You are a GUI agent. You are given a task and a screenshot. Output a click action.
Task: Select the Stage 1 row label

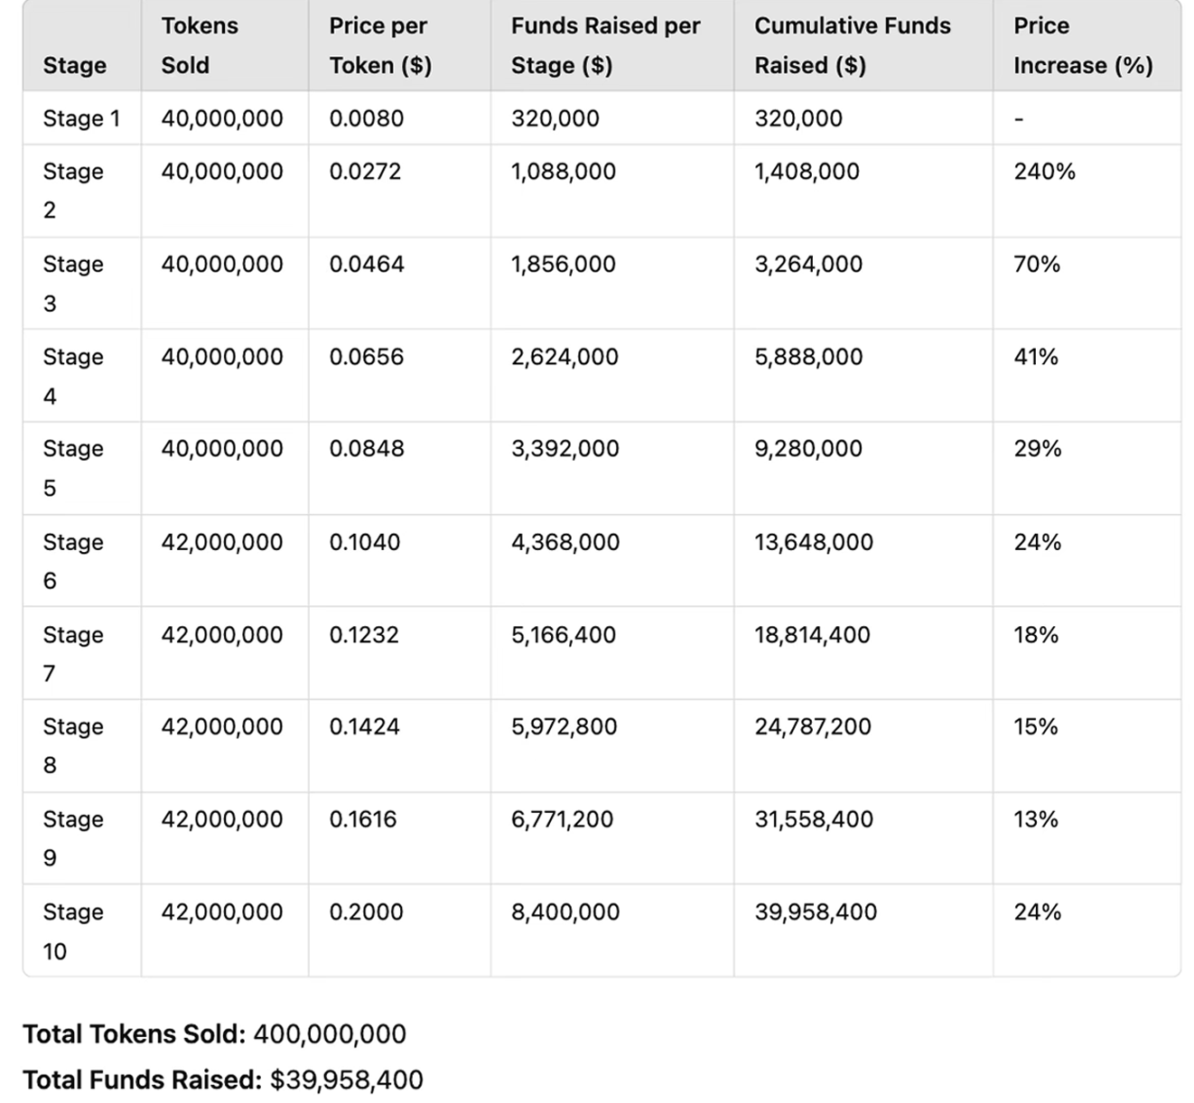tap(81, 118)
